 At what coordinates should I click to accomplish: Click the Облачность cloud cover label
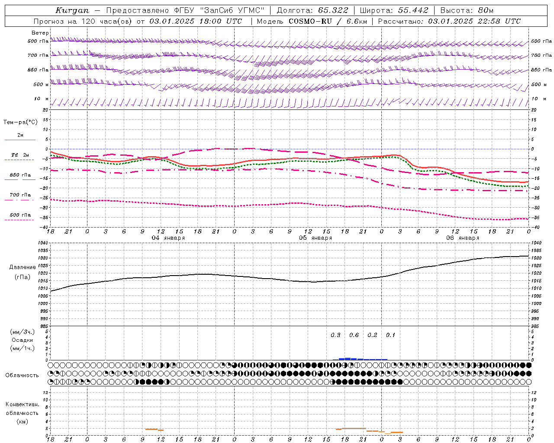[x=22, y=376]
